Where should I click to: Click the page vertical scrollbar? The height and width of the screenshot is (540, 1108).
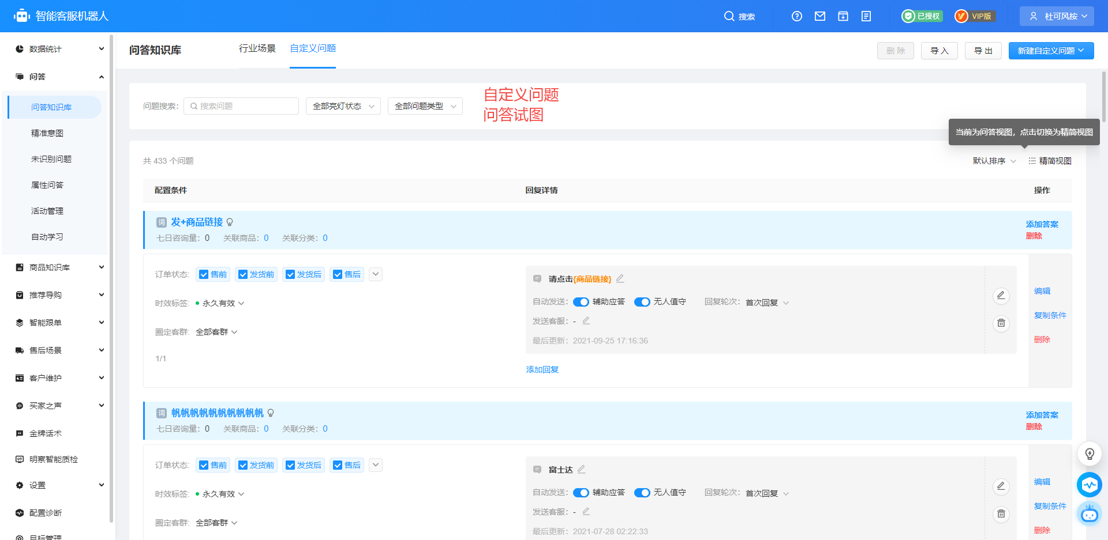(x=1105, y=97)
